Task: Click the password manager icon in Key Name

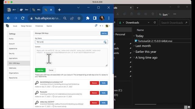Action: coord(105,42)
